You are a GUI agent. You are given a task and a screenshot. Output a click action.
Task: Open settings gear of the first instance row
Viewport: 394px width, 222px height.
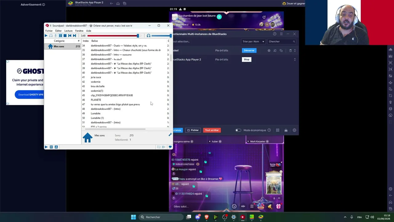(x=269, y=51)
